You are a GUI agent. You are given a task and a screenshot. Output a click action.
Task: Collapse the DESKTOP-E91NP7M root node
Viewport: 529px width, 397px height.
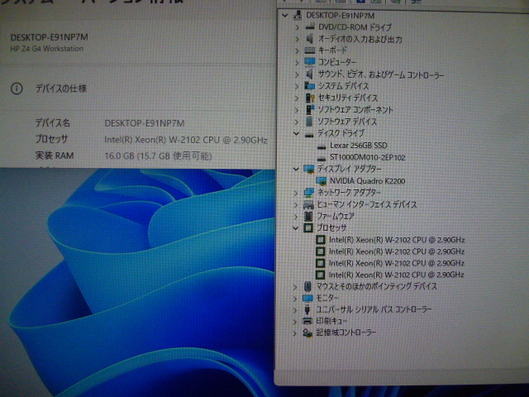pos(285,16)
